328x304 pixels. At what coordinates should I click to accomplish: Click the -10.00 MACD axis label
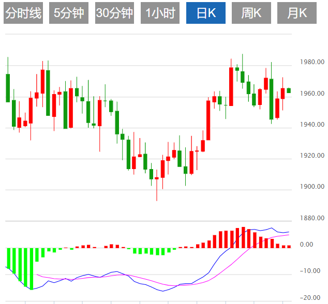pyautogui.click(x=310, y=271)
